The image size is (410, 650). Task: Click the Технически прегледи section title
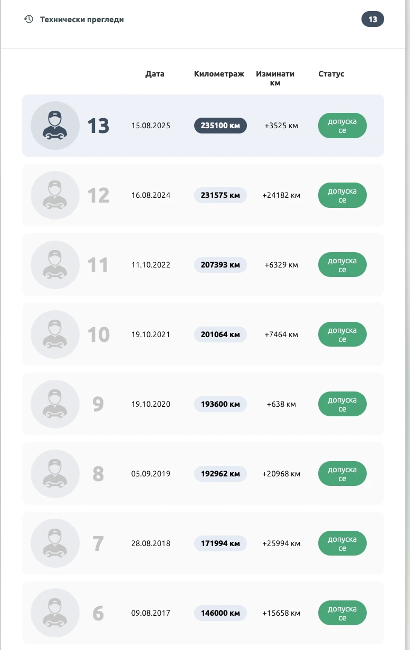point(82,20)
